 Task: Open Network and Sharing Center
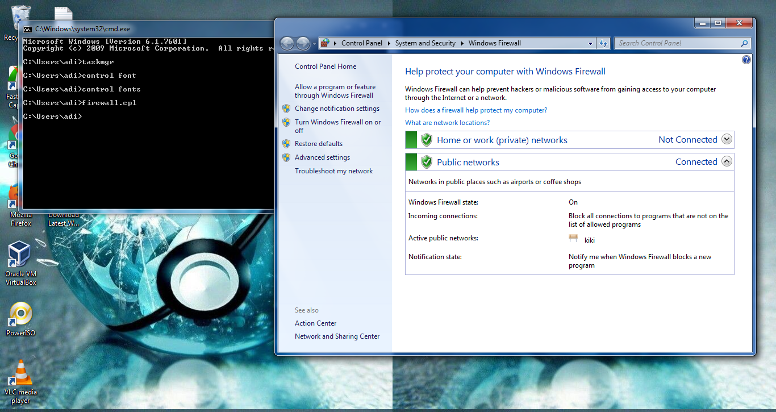pos(337,336)
